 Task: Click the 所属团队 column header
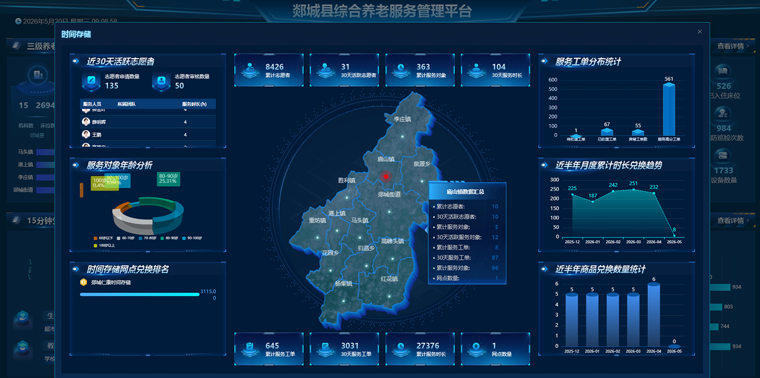(x=126, y=103)
